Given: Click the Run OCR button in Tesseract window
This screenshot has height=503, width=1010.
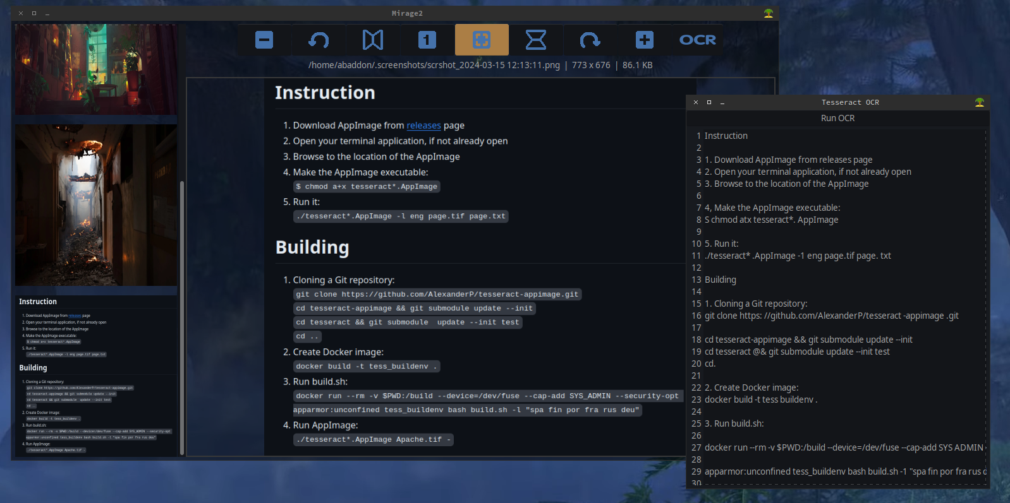Looking at the screenshot, I should pos(837,118).
